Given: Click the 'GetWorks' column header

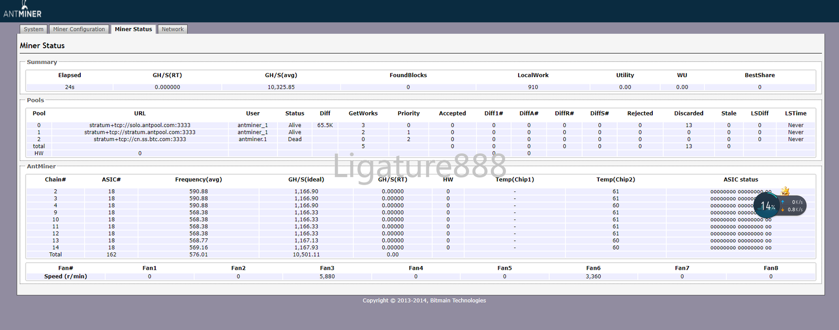Looking at the screenshot, I should click(x=363, y=113).
